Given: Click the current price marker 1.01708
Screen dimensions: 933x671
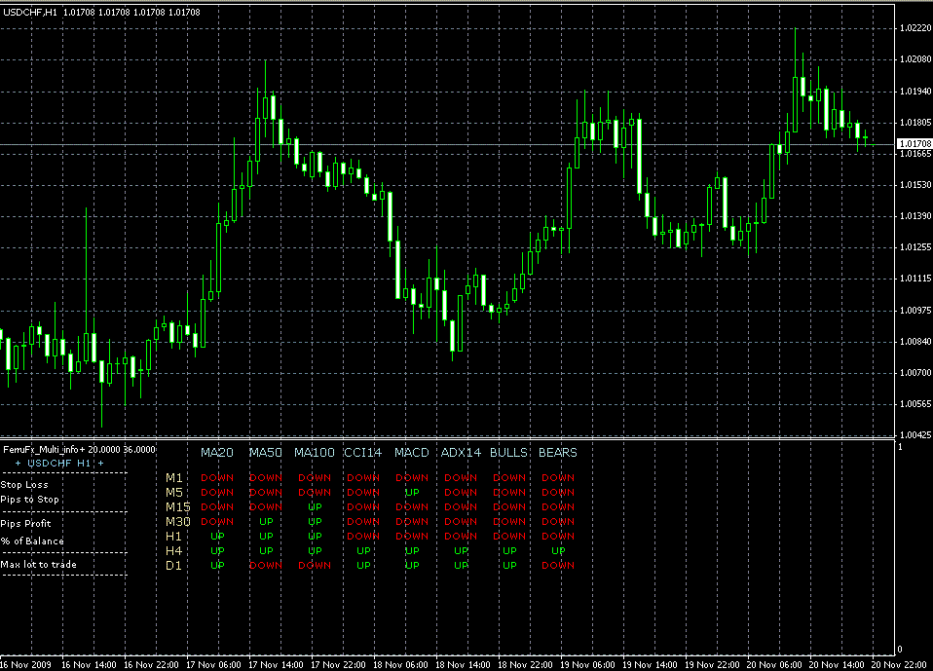Looking at the screenshot, I should [x=914, y=142].
